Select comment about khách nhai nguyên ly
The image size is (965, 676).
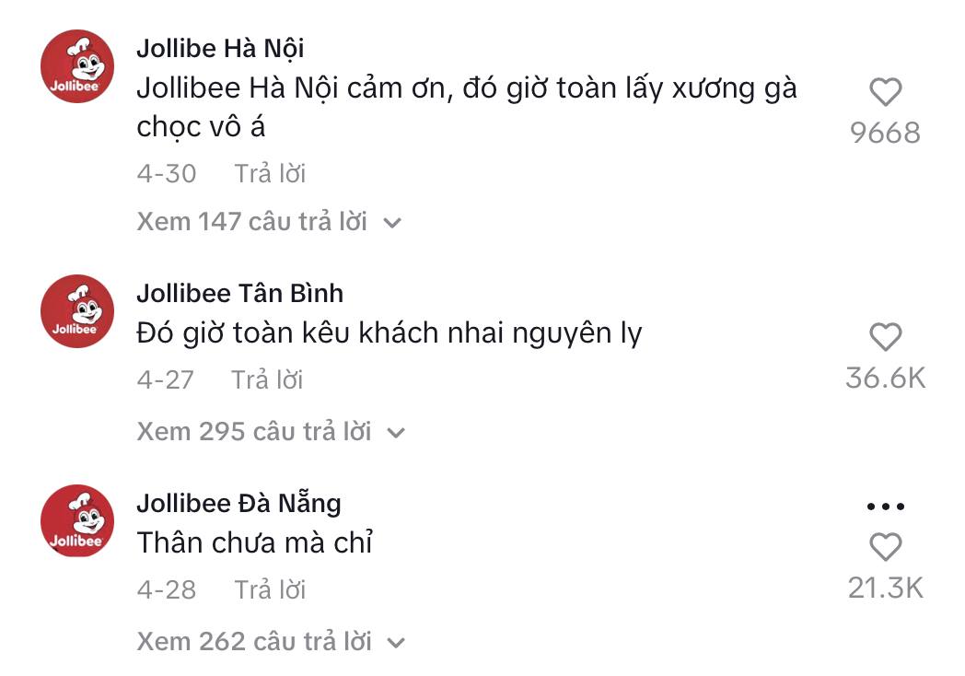[x=389, y=333]
